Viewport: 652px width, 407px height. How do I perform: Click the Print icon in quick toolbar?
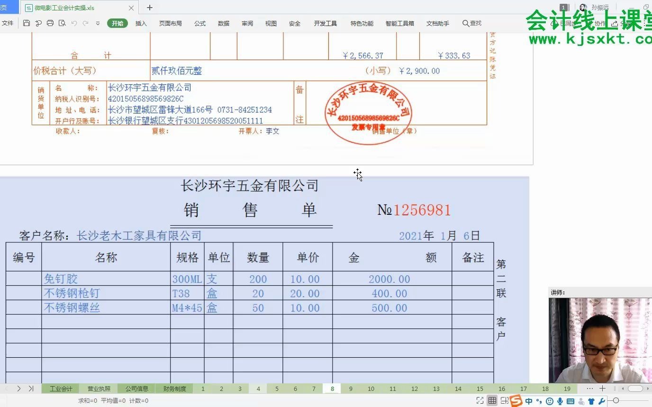click(x=50, y=23)
